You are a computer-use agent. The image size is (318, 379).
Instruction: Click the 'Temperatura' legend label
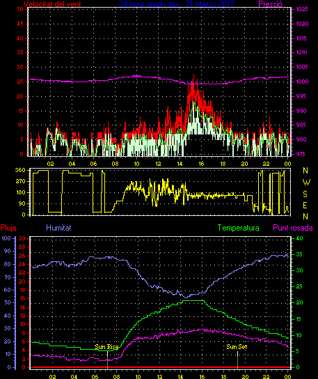tap(238, 228)
